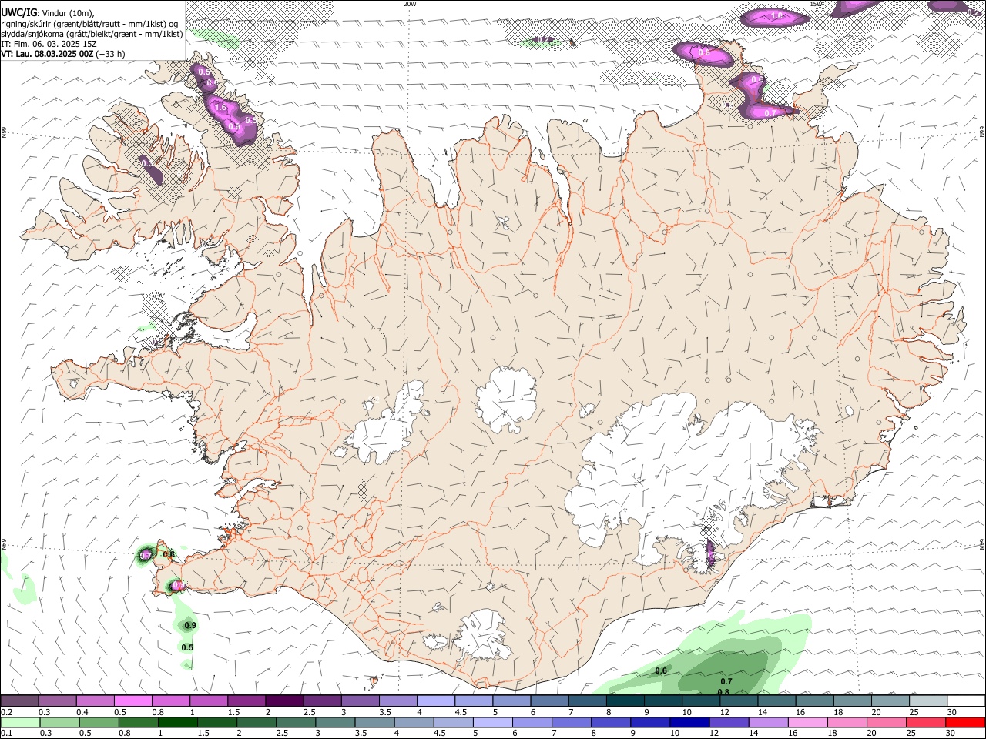Click the '20W' longitude label
986x739 pixels.
pos(410,4)
